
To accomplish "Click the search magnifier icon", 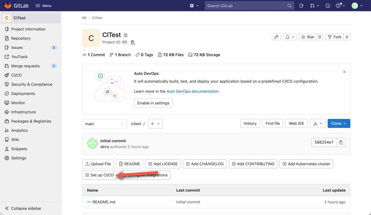I will [x=289, y=6].
